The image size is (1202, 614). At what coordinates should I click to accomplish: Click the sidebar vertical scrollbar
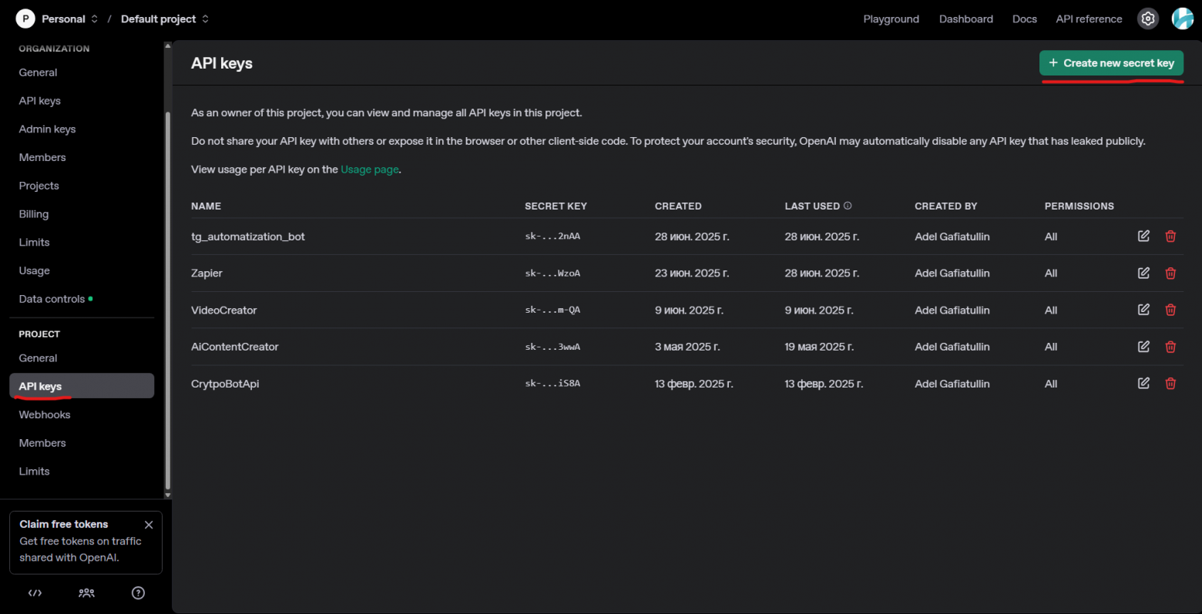tap(168, 300)
